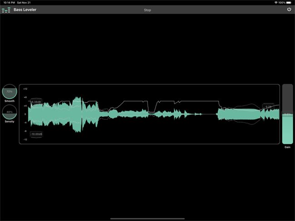The height and width of the screenshot is (221, 295).
Task: Click the dense waveform block on the right
Action: click(x=238, y=114)
